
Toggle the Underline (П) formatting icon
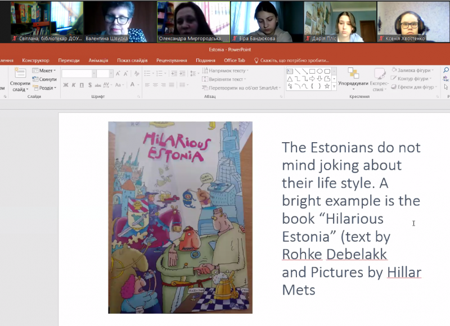click(82, 85)
